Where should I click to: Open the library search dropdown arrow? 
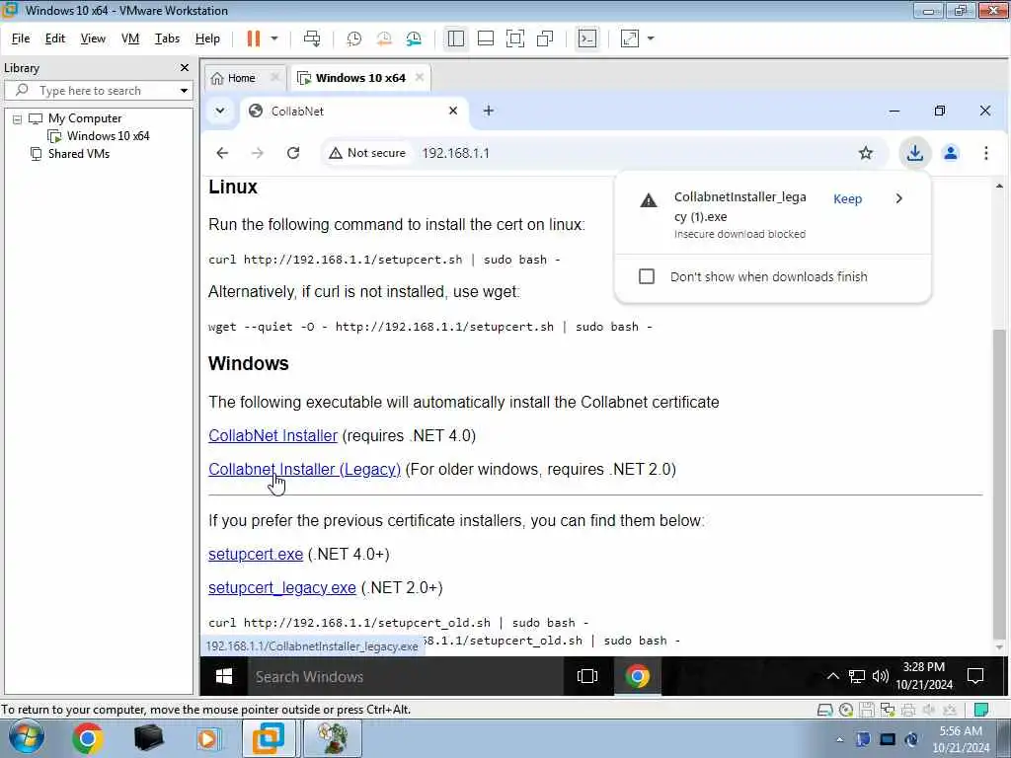184,91
